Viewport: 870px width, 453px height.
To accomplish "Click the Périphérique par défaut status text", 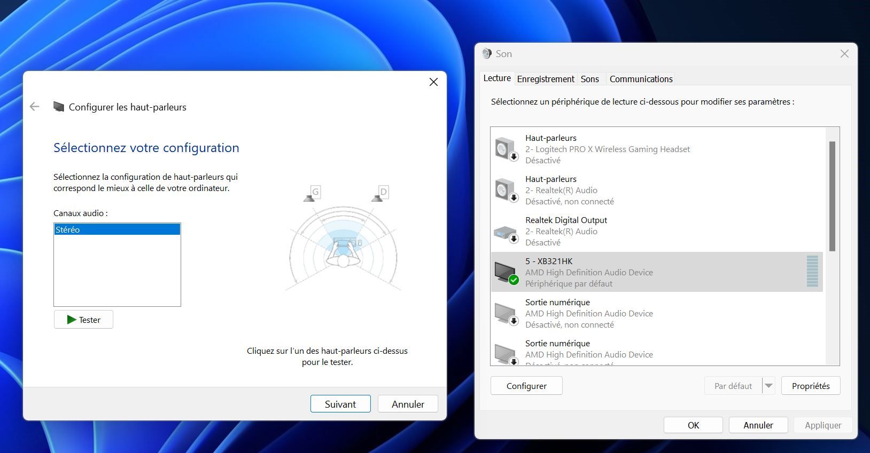I will [x=569, y=284].
